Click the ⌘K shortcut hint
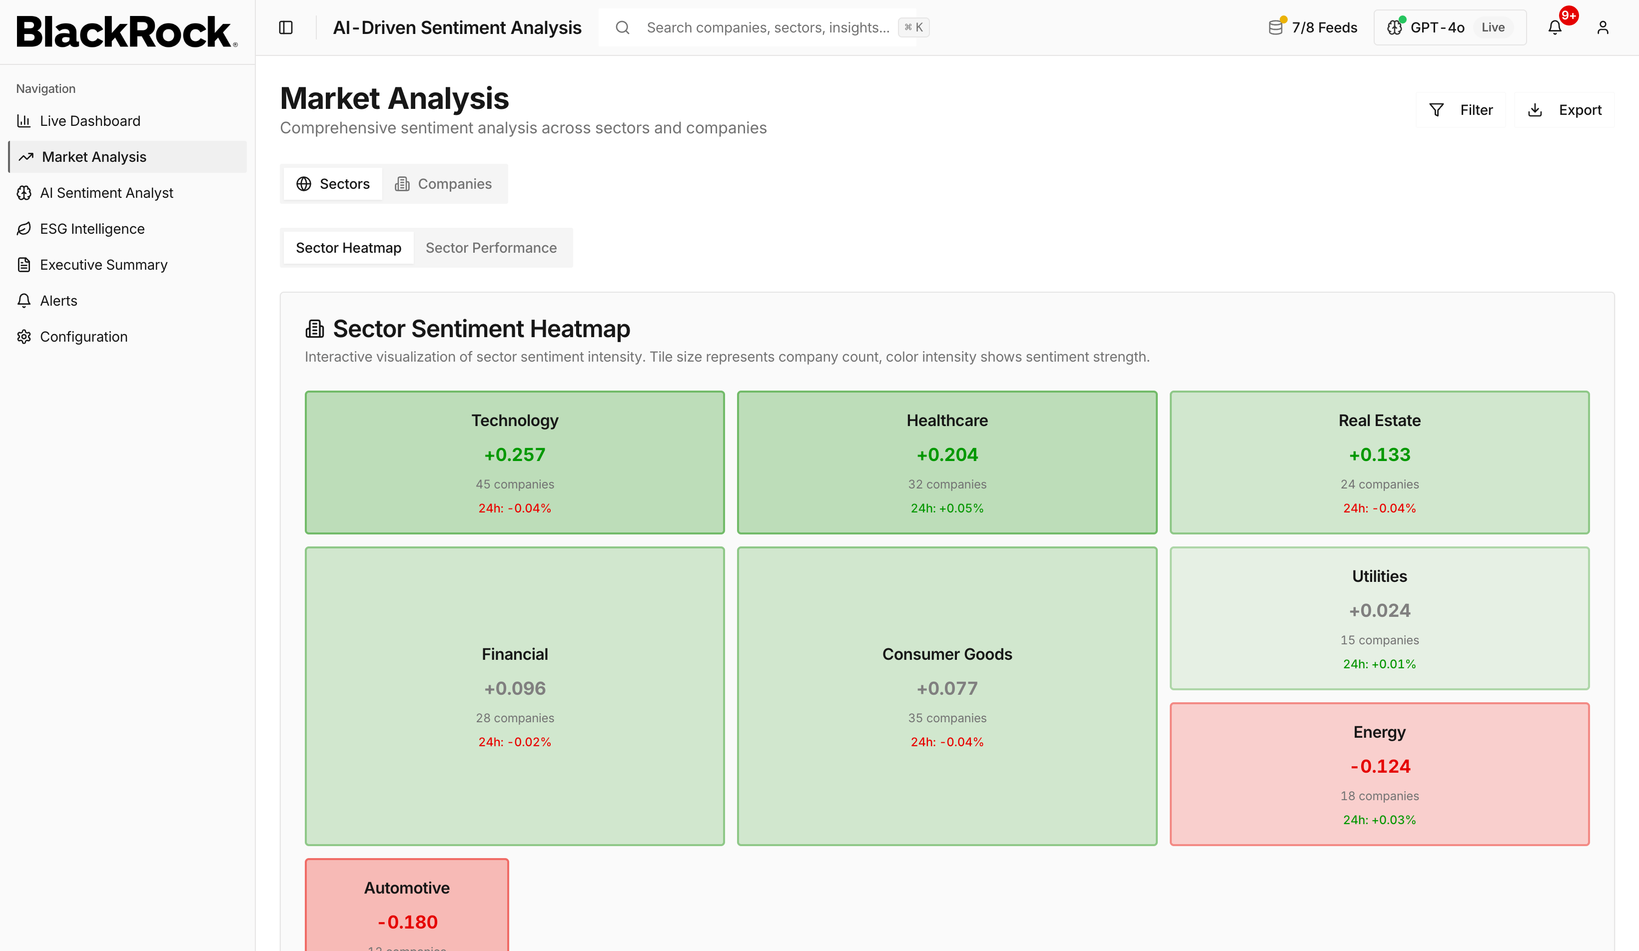The height and width of the screenshot is (951, 1639). [x=913, y=27]
